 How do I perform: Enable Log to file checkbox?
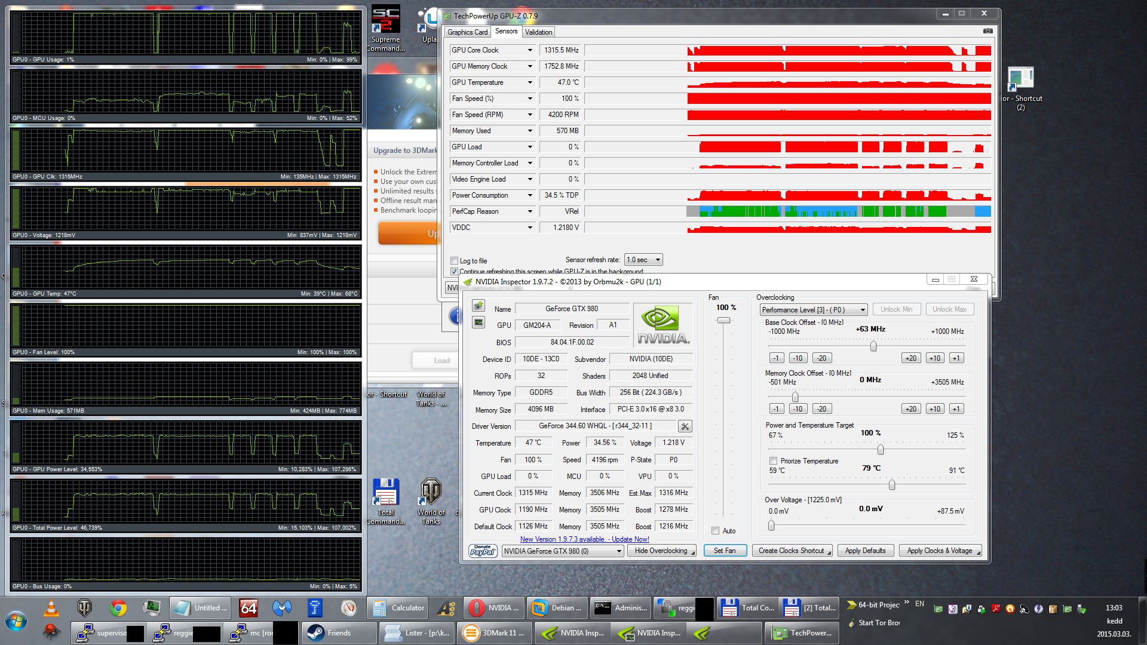pyautogui.click(x=455, y=260)
